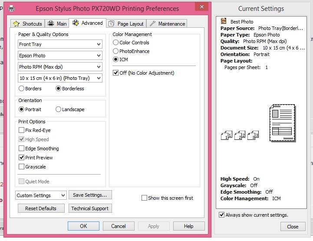The height and width of the screenshot is (241, 313).
Task: Uncheck the Print Preview checkbox
Action: coord(22,158)
